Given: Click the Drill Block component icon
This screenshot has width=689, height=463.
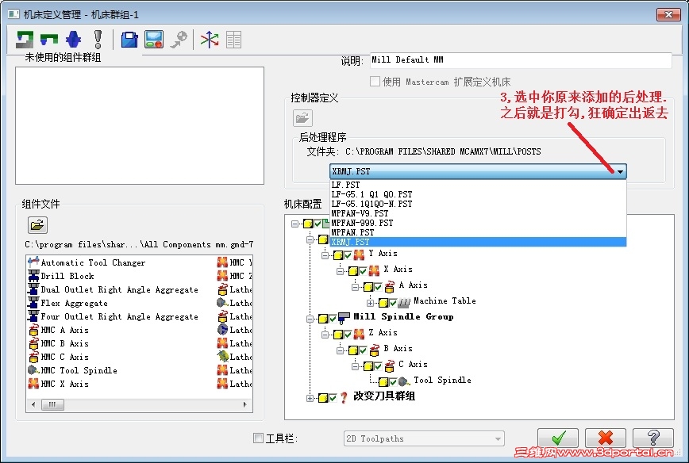Looking at the screenshot, I should (x=33, y=276).
